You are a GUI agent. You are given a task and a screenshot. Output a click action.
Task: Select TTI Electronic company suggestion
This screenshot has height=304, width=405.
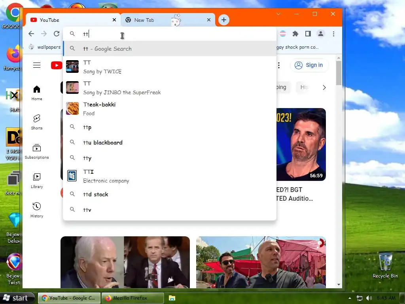coord(170,176)
